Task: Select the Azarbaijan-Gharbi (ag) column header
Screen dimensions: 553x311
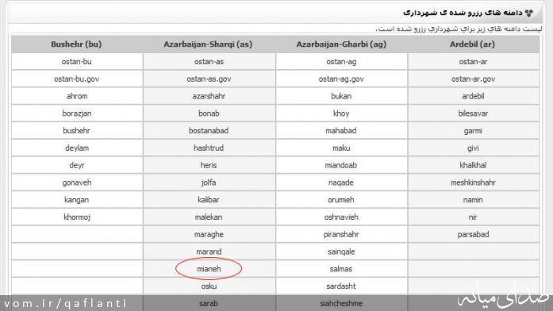Action: point(341,44)
